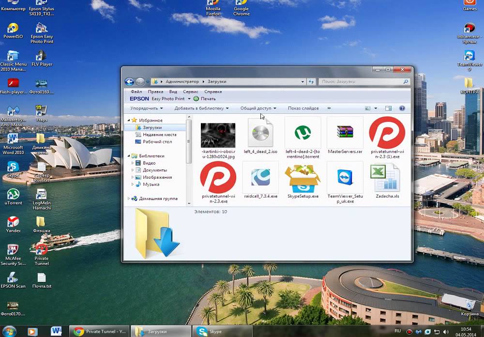Click the Explorer back arrow button
Screen dimensions: 484x337
coord(129,81)
